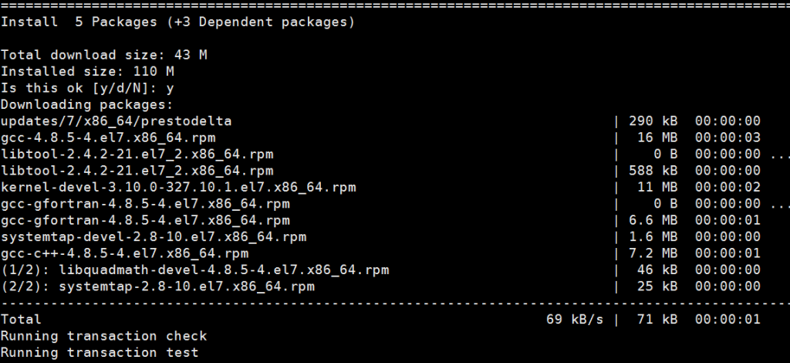Click 'Install 5 Packages' summary line

tap(178, 22)
